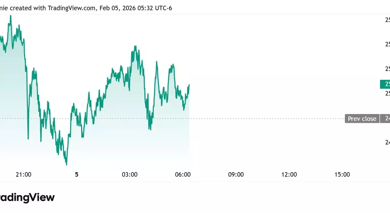390x213 pixels.
Task: Select the gray "Prev close" label
Action: (362, 119)
